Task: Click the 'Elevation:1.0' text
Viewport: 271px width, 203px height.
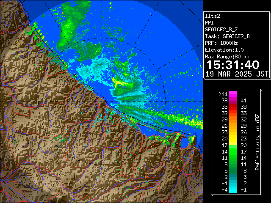Action: coord(224,50)
